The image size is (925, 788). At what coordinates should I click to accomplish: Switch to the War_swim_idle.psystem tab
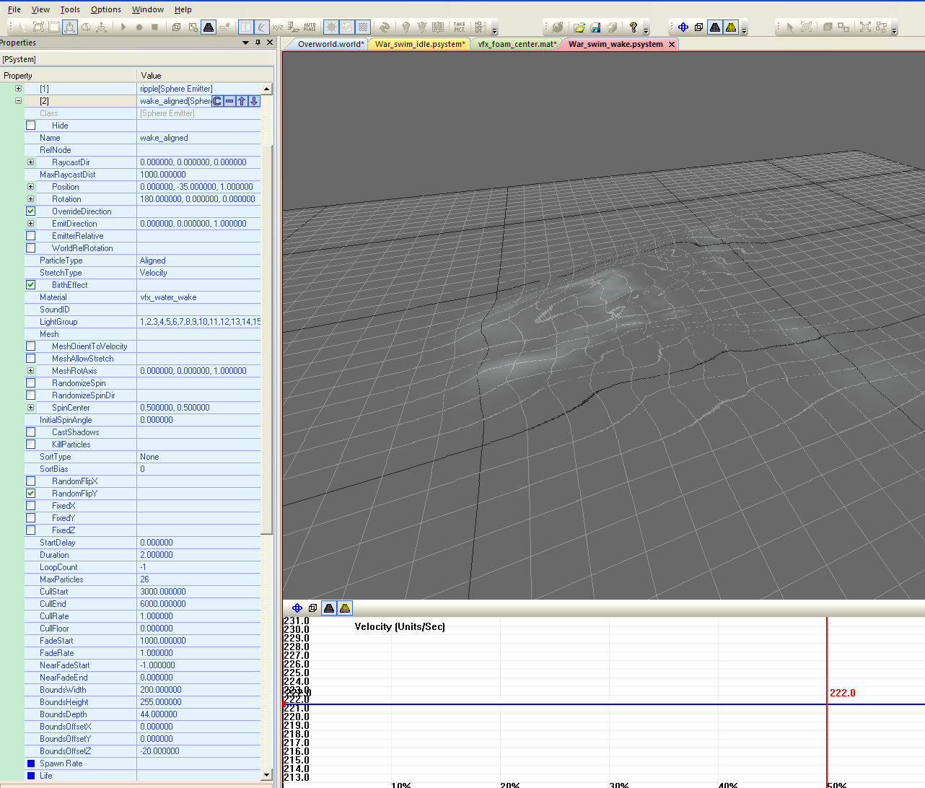[419, 44]
